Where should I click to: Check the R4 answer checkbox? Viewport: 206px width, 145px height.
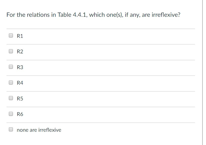coord(11,82)
